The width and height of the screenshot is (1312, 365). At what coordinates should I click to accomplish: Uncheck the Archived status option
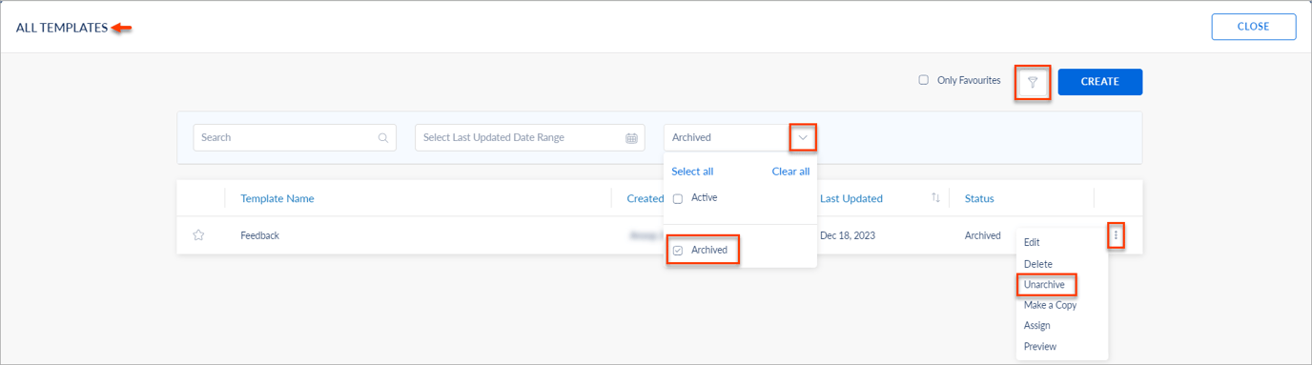(x=678, y=251)
